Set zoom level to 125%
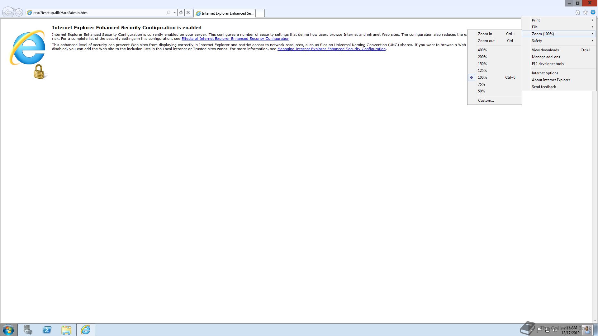This screenshot has height=336, width=598. pos(495,71)
